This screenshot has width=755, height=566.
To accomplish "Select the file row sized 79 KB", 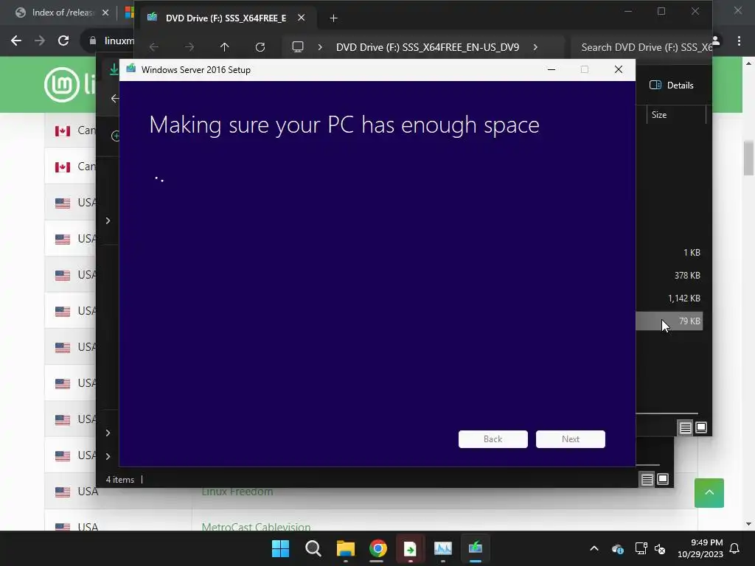I will (669, 321).
